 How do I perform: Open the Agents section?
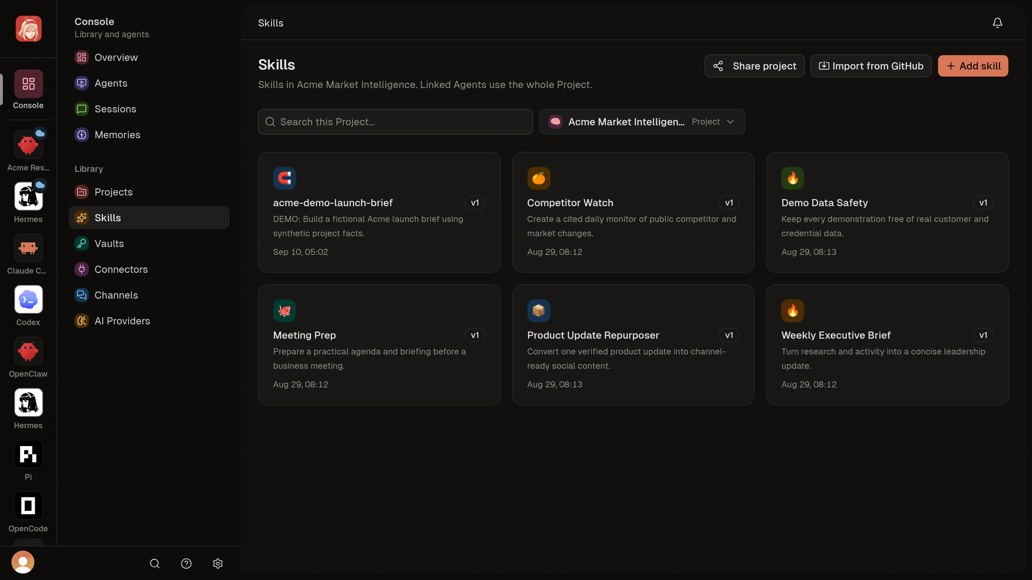point(149,83)
